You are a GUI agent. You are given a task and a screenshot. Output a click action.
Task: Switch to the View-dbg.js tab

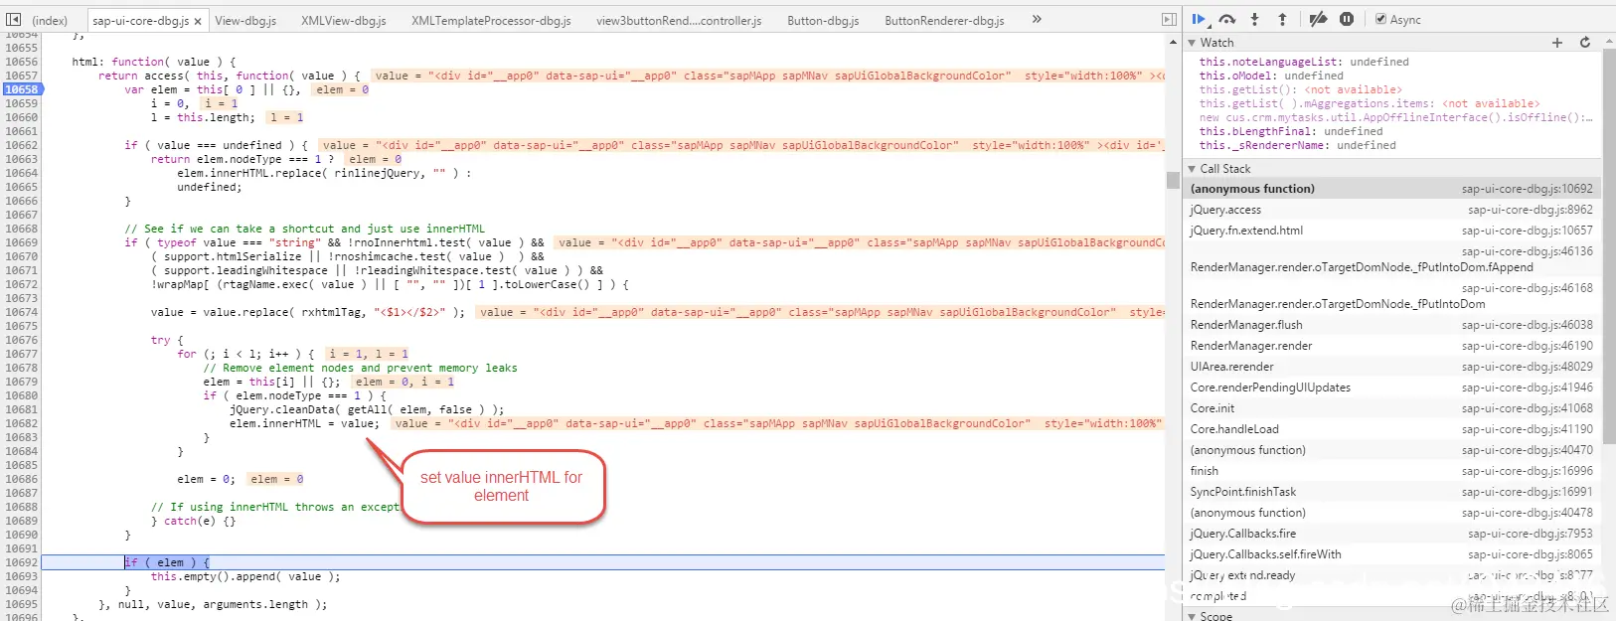[245, 21]
